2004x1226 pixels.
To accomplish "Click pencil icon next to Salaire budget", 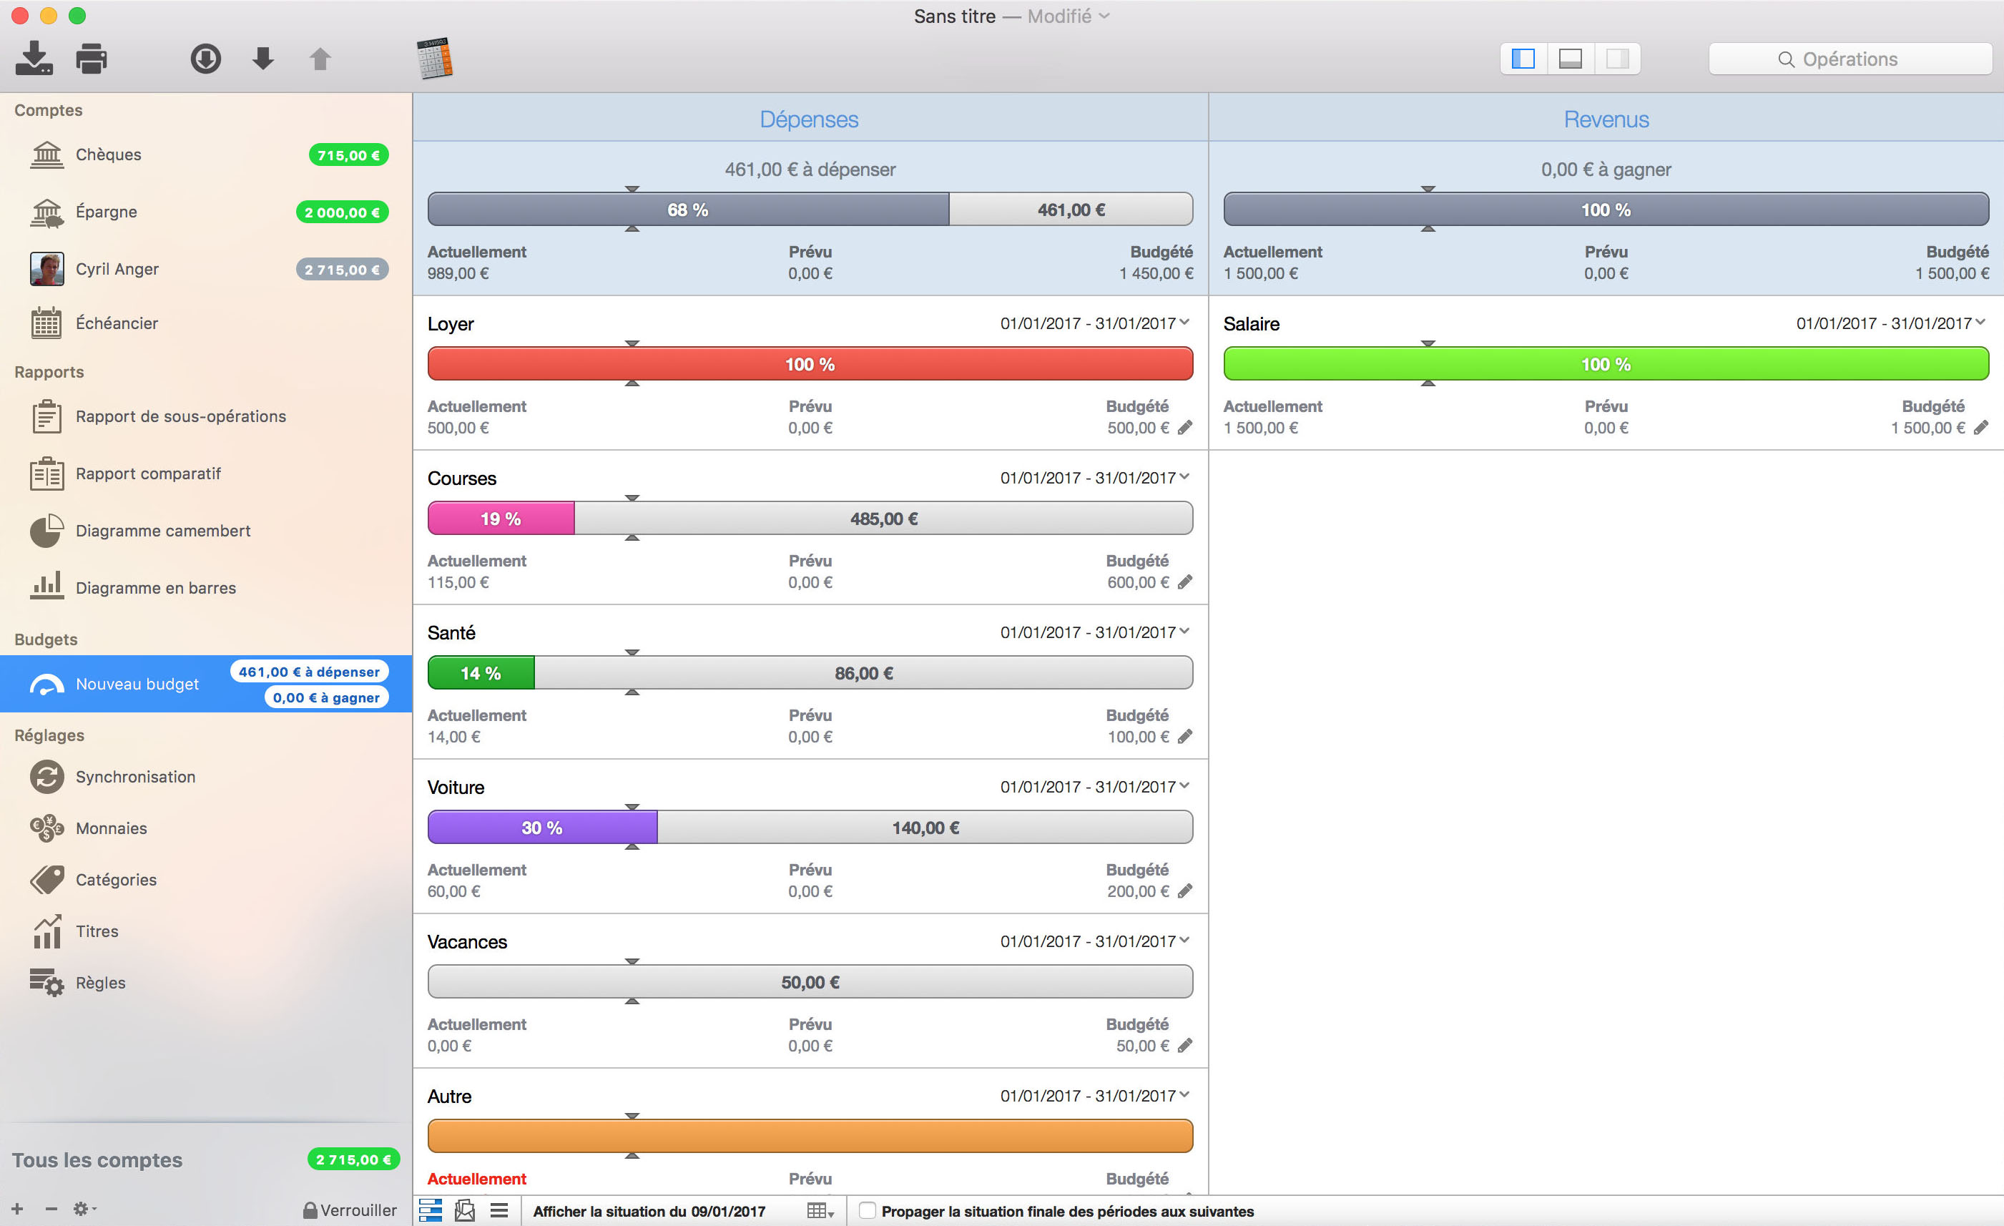I will (x=1980, y=428).
